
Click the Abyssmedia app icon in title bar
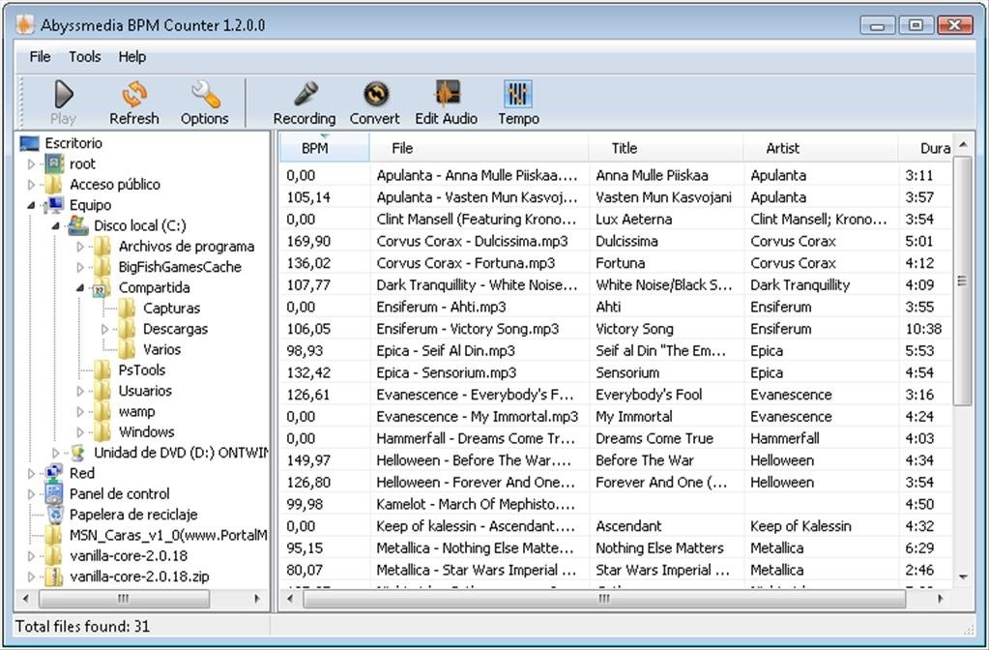[25, 24]
